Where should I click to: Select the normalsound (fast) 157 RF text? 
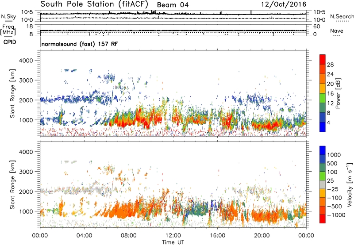tap(80, 44)
